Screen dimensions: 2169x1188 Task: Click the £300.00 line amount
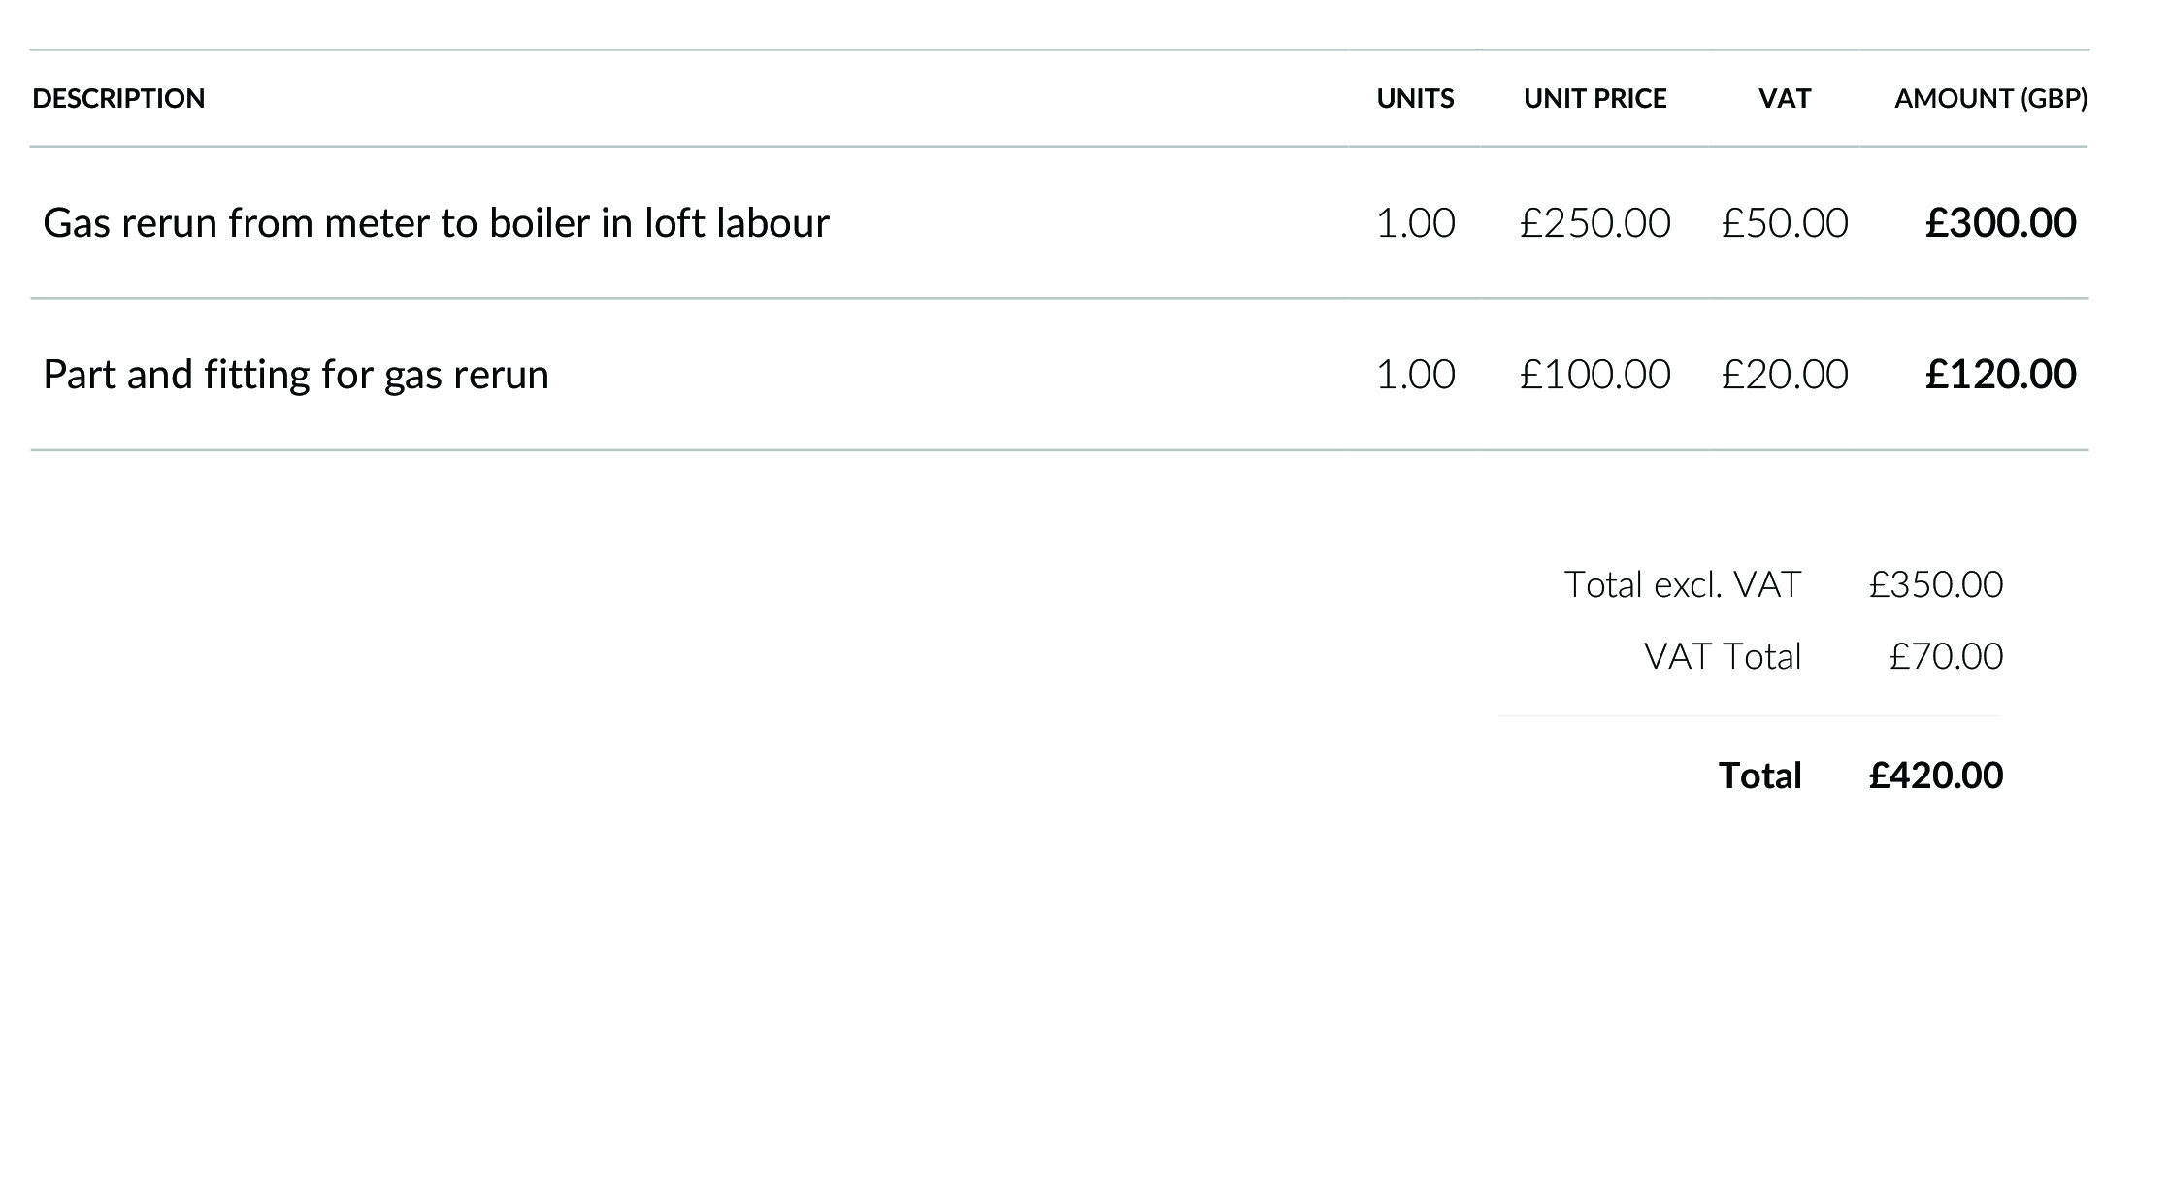(x=2000, y=223)
